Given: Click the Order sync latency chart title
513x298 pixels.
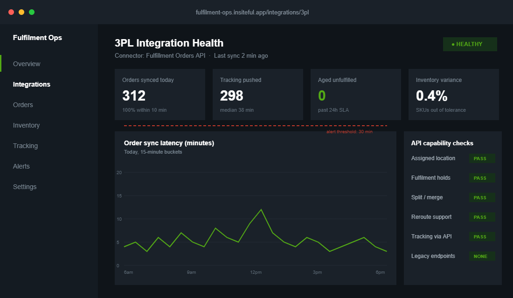Looking at the screenshot, I should [x=169, y=143].
